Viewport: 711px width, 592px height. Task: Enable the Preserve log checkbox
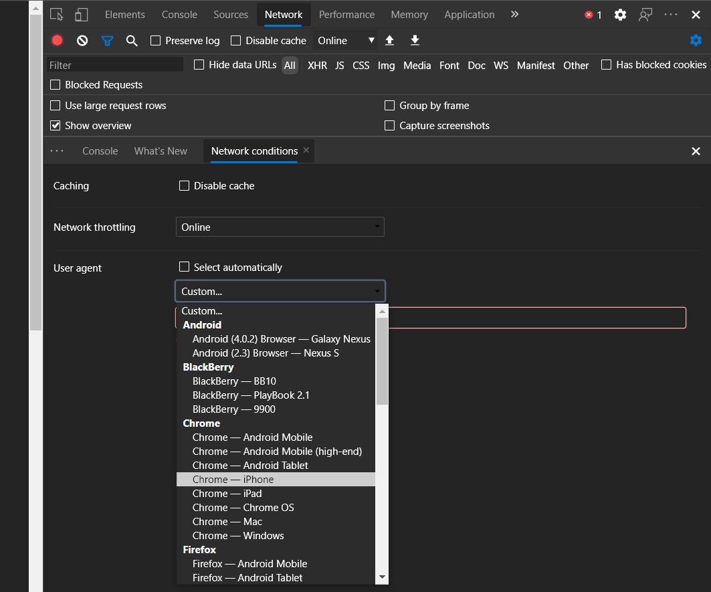pos(156,41)
